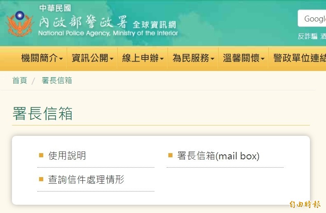Click the English National Police Agency subtitle
Image resolution: width=326 pixels, height=213 pixels.
108,33
